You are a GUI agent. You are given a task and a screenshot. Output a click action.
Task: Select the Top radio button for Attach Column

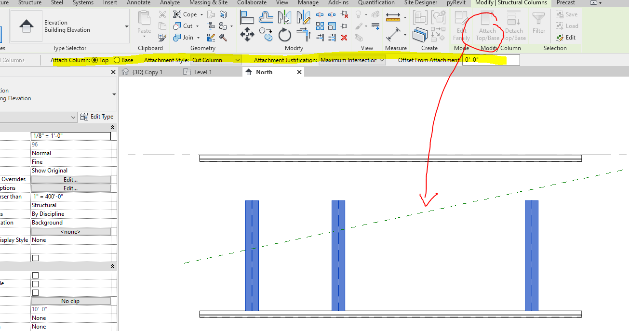(94, 60)
